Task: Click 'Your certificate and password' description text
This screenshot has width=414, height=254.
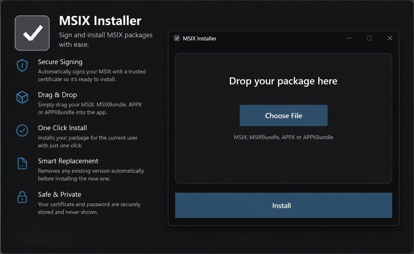Action: (x=89, y=208)
